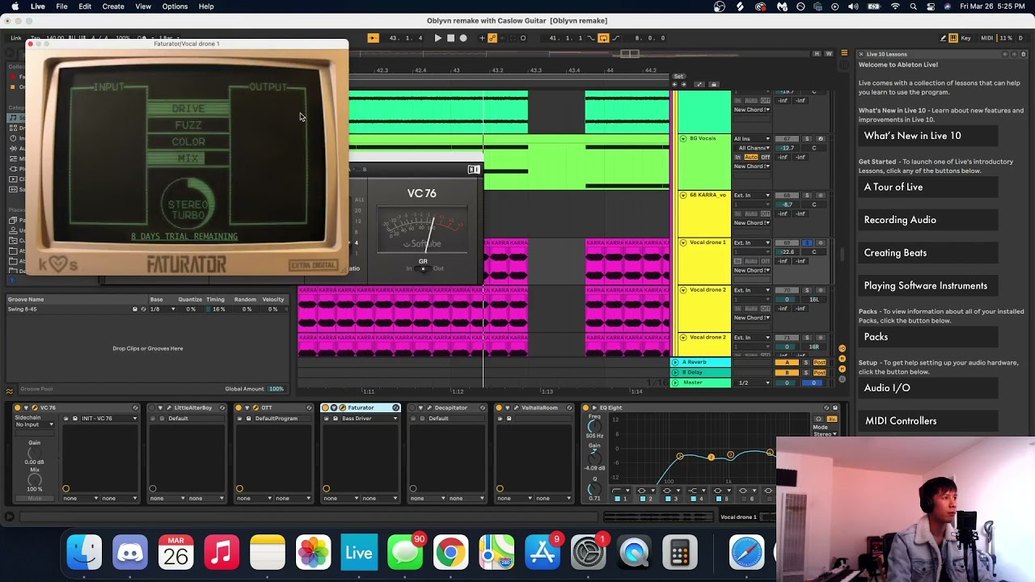Open ValhallaRoom plug-in window wrench icon
1035x582 pixels.
click(x=517, y=408)
